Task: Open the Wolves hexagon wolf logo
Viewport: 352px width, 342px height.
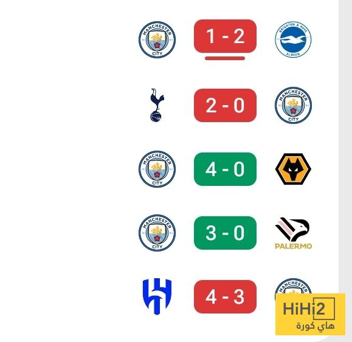Action: coord(293,169)
